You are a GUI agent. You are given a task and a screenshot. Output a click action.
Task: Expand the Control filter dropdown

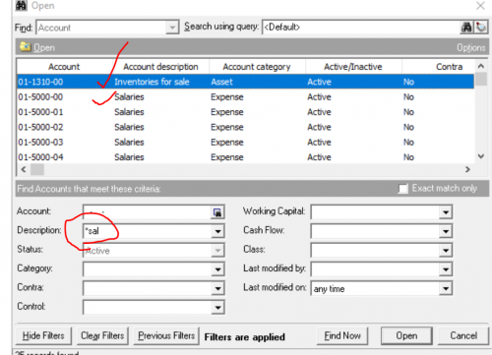217,308
